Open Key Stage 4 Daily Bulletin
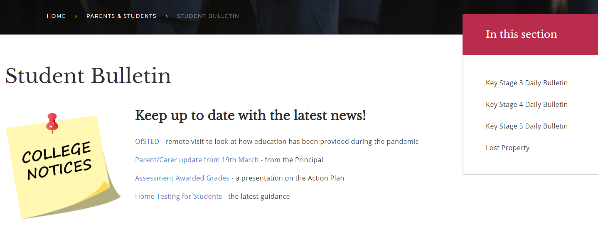This screenshot has height=230, width=598. (527, 104)
